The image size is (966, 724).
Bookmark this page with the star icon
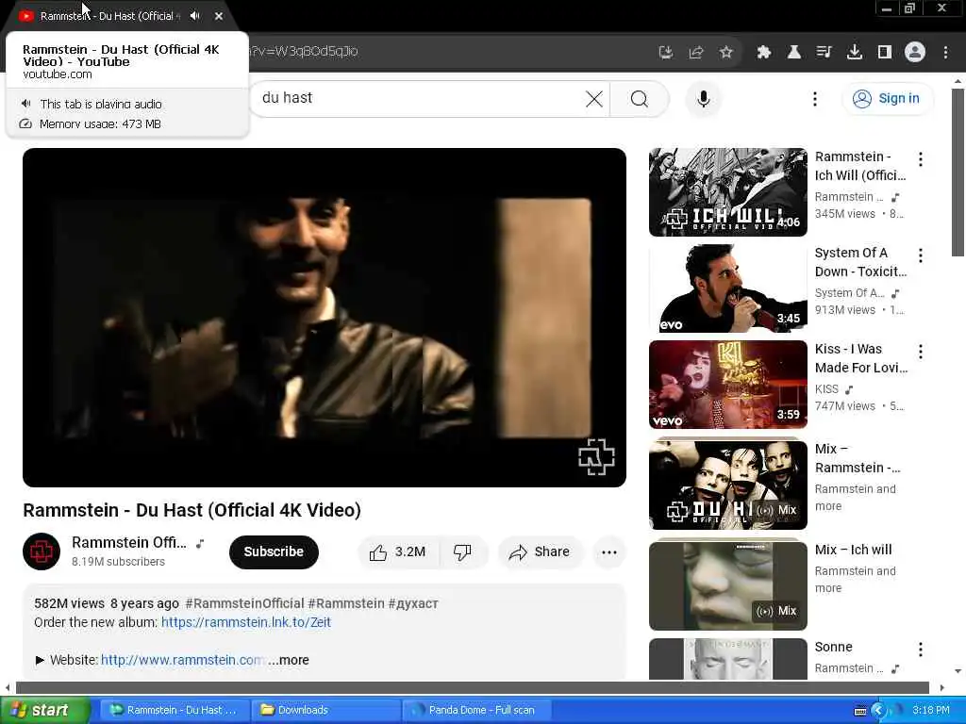tap(726, 53)
